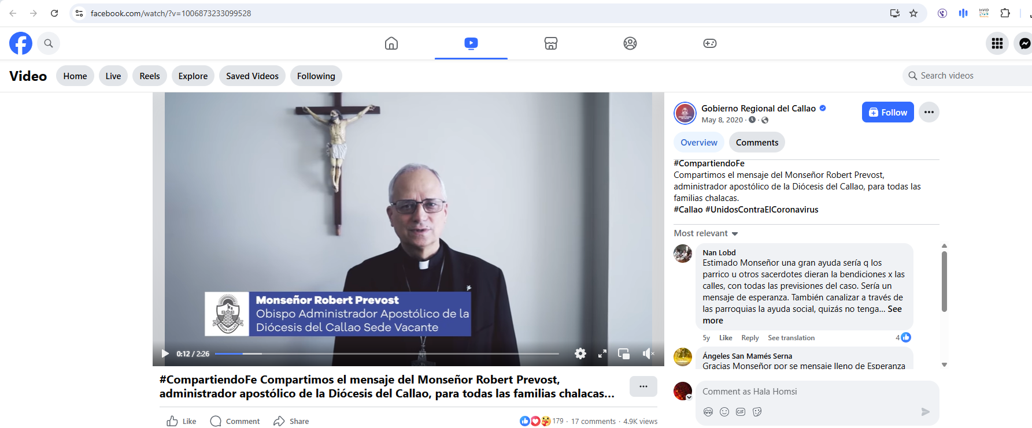Click the Share button below video
The image size is (1032, 428).
click(x=291, y=421)
